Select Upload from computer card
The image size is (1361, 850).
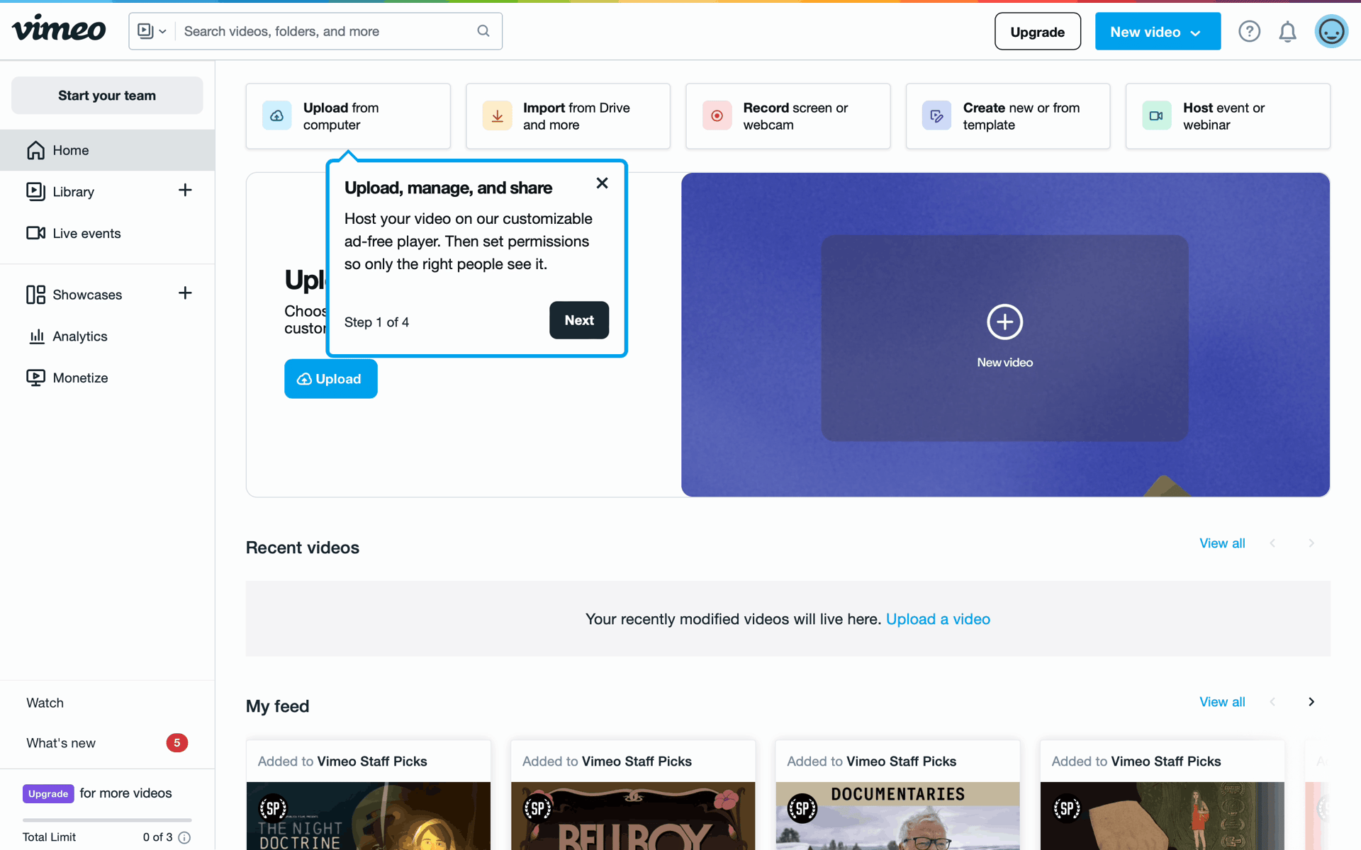[348, 116]
